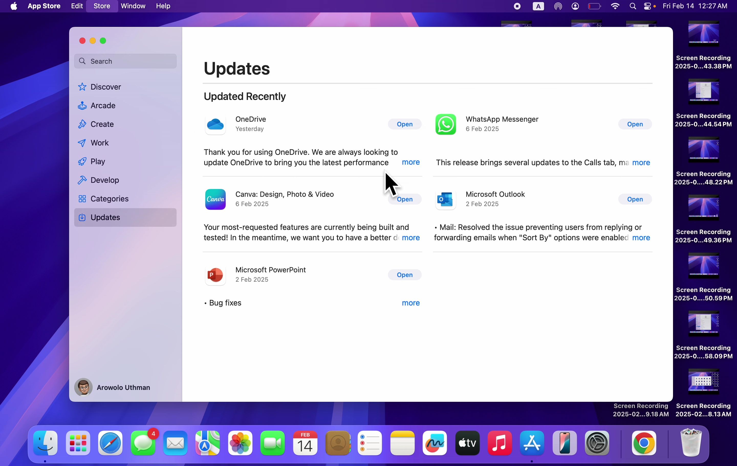
Task: Open Mail from the Dock
Action: pos(175,443)
